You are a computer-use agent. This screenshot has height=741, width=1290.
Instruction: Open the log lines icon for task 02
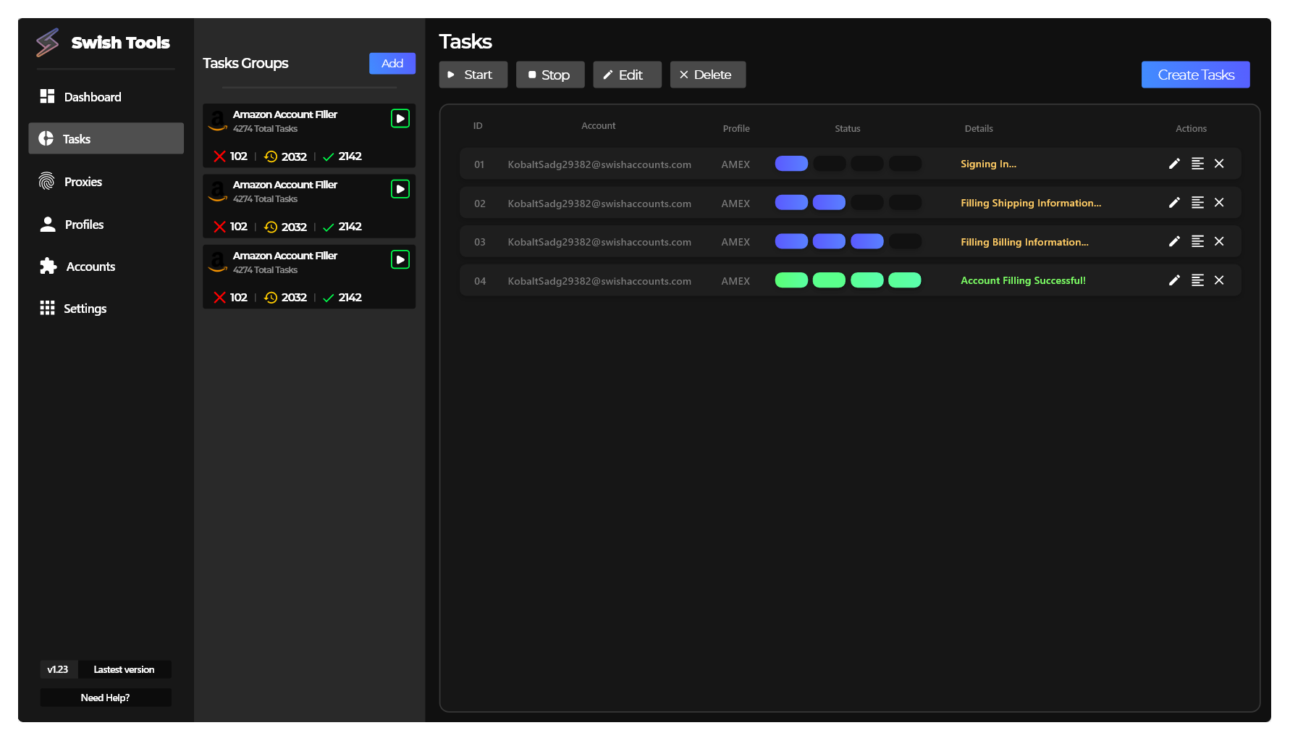point(1197,203)
